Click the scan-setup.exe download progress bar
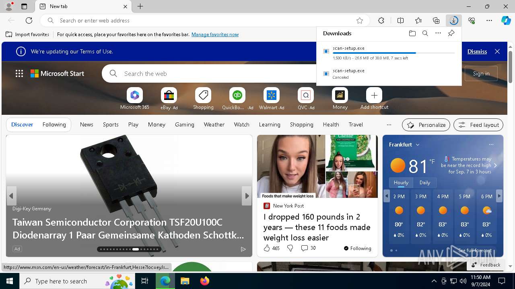The image size is (515, 289). (394, 53)
